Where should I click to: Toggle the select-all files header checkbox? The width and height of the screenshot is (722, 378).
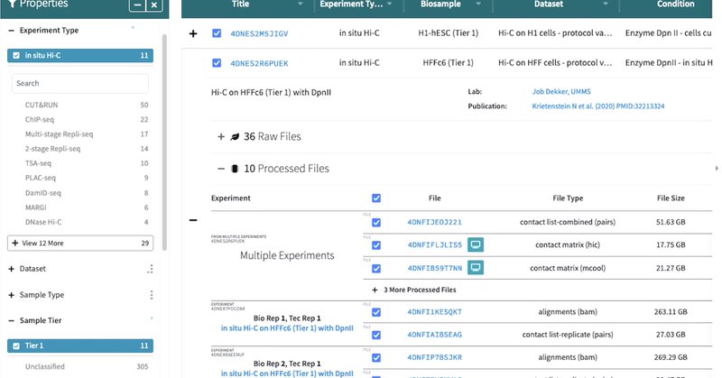pyautogui.click(x=376, y=198)
